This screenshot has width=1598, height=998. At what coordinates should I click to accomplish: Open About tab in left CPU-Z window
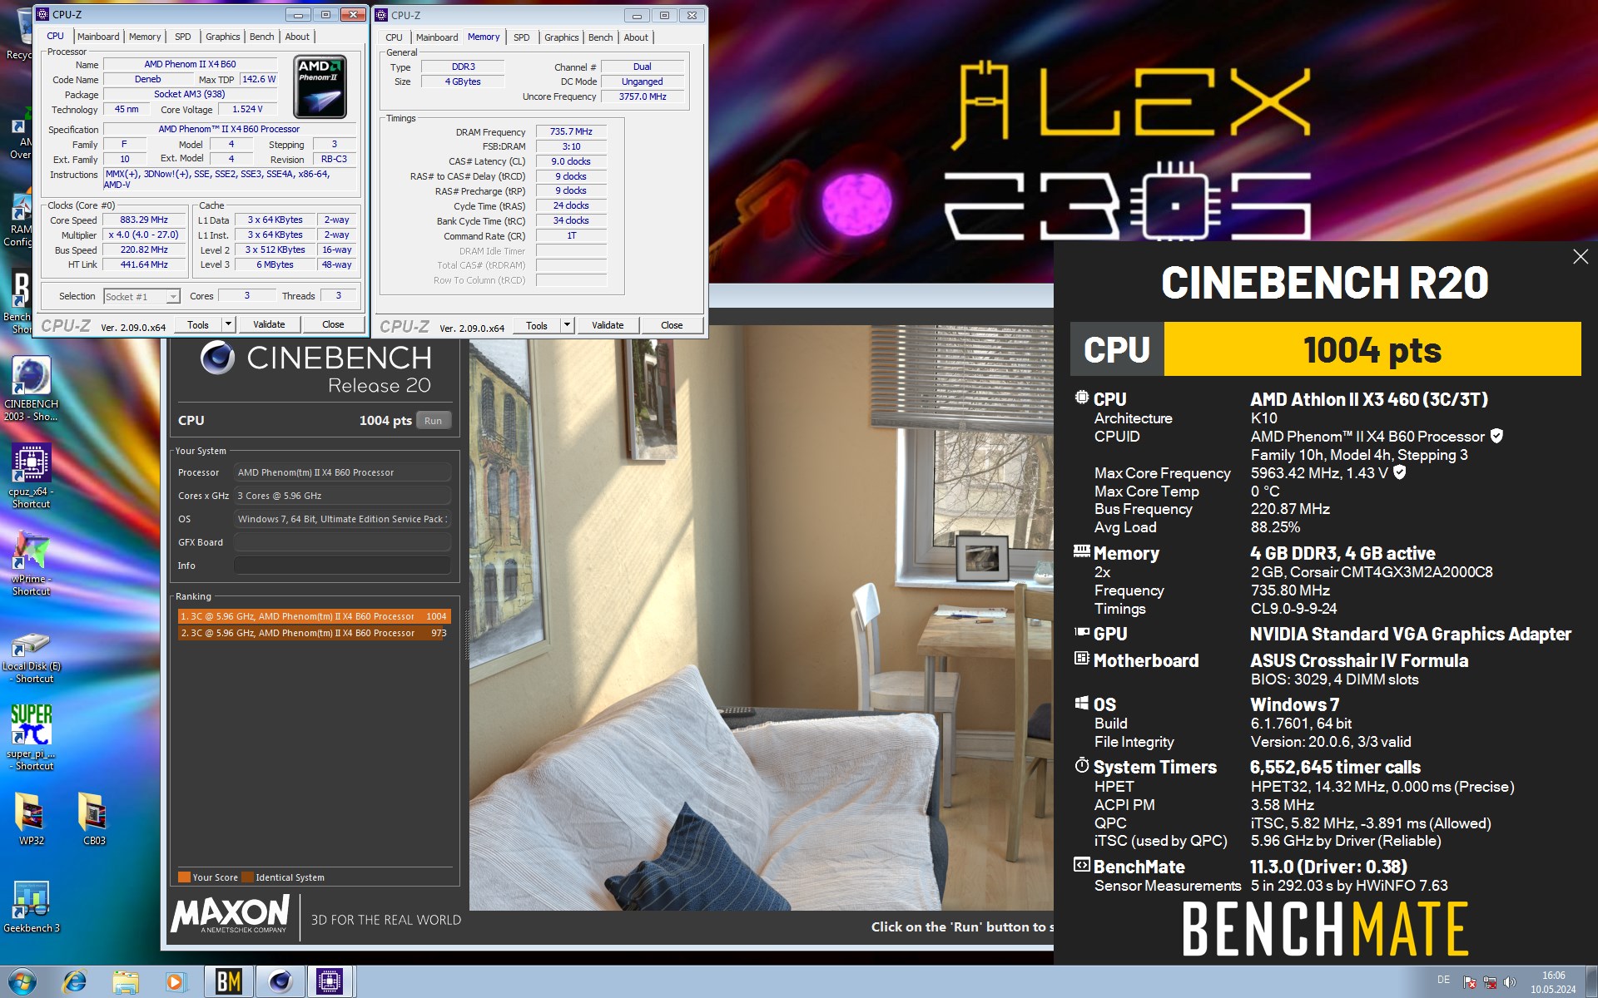[x=297, y=37]
